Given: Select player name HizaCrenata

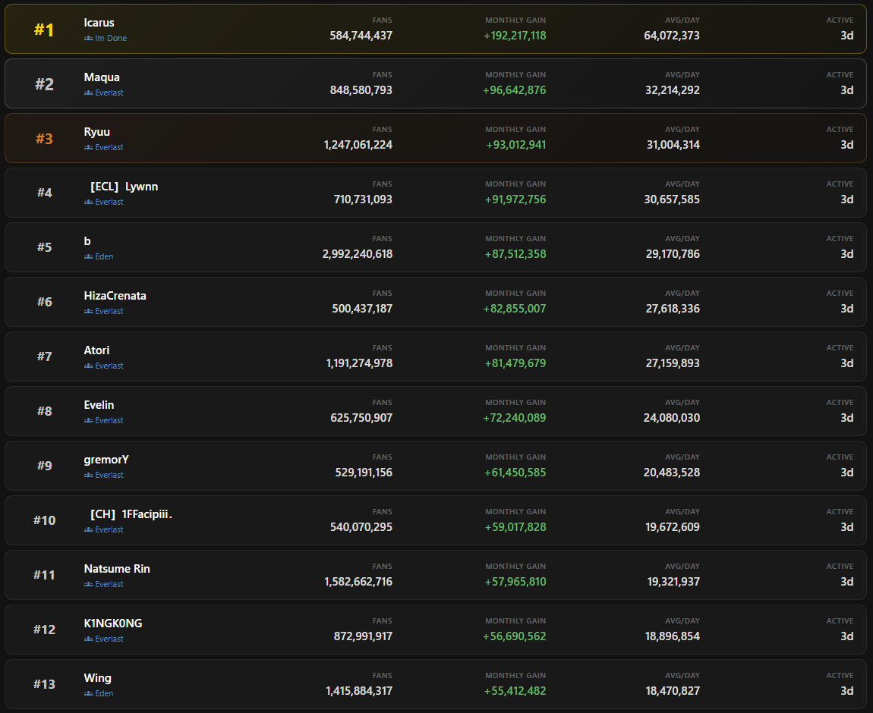Looking at the screenshot, I should point(115,296).
